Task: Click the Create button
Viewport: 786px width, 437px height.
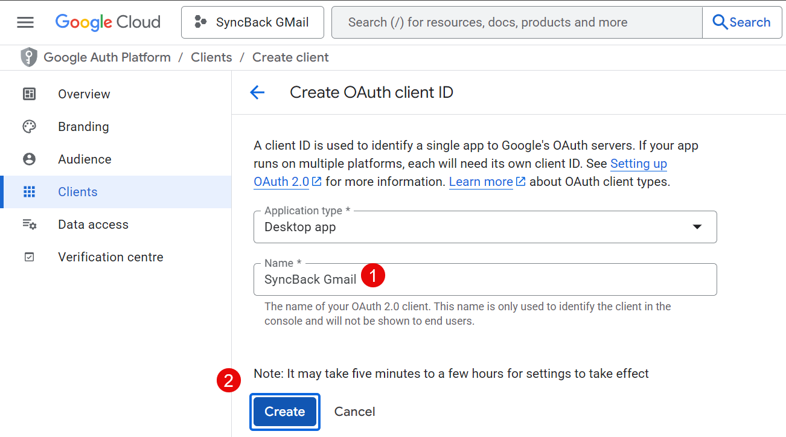Action: (284, 412)
